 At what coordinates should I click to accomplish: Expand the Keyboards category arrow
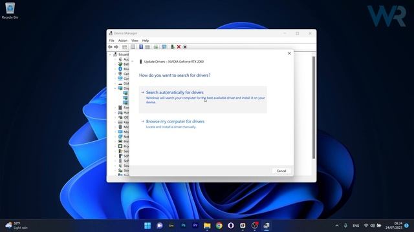coord(115,122)
